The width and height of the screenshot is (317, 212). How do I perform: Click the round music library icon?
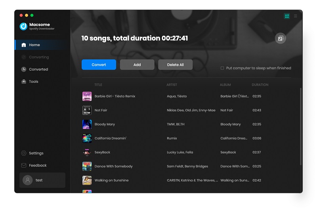[x=281, y=38]
